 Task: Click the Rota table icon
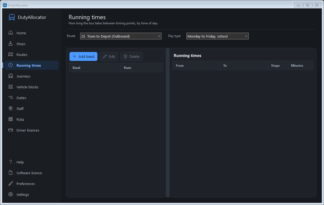pos(11,119)
